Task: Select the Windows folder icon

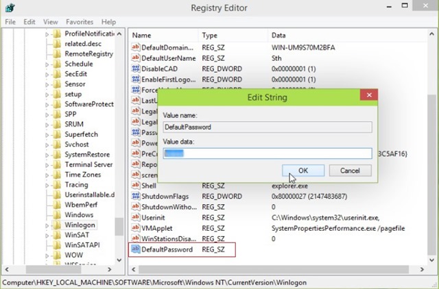Action: point(57,215)
